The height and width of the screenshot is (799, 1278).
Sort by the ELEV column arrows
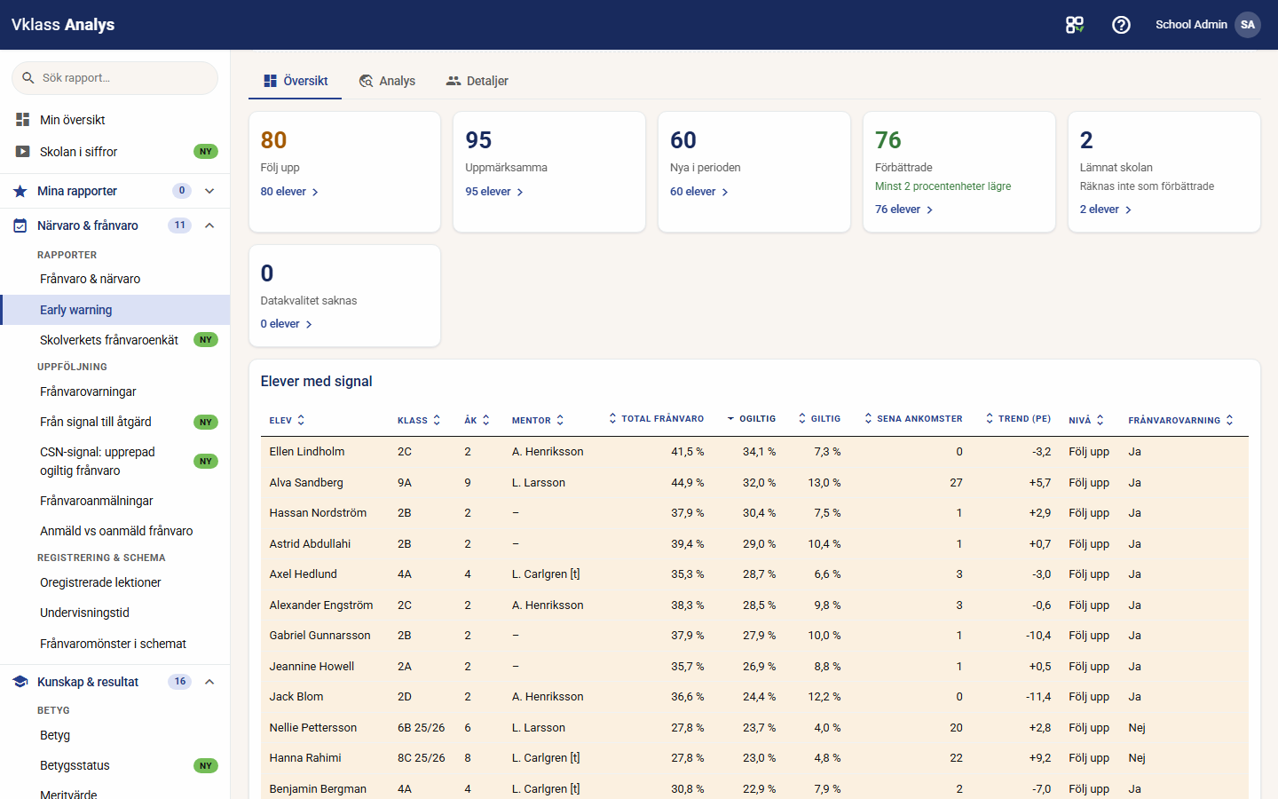point(301,420)
